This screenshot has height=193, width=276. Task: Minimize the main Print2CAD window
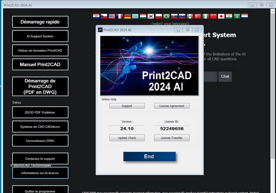[x=252, y=5]
